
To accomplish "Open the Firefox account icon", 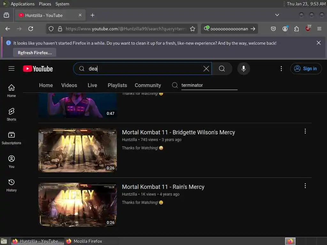I will [x=285, y=29].
